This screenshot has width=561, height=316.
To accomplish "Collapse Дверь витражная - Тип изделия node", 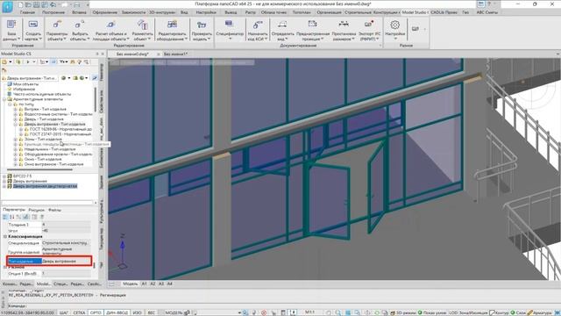I will tap(16, 124).
